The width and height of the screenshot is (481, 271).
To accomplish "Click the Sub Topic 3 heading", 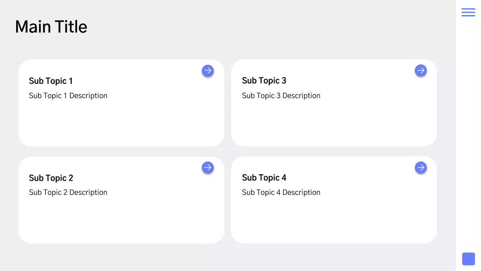I will click(x=264, y=81).
